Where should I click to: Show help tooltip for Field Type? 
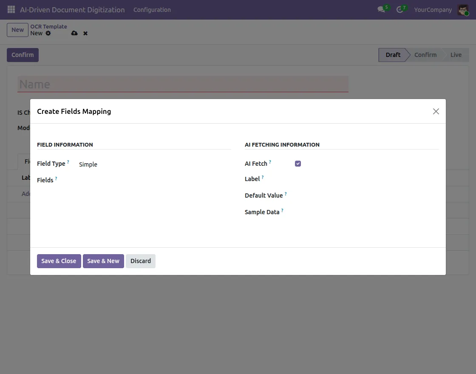pyautogui.click(x=68, y=162)
